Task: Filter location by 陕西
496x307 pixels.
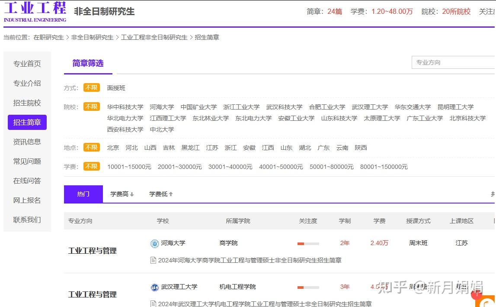Action: point(361,148)
